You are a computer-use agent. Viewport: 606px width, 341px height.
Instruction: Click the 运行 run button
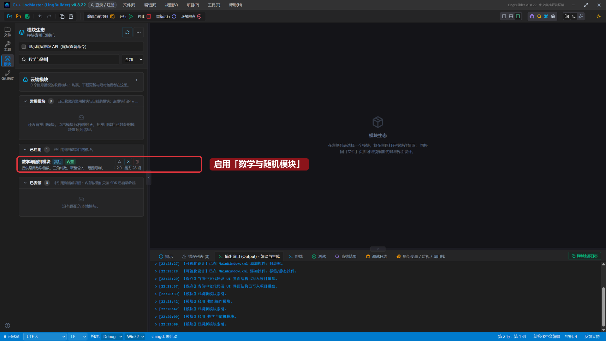click(x=126, y=16)
